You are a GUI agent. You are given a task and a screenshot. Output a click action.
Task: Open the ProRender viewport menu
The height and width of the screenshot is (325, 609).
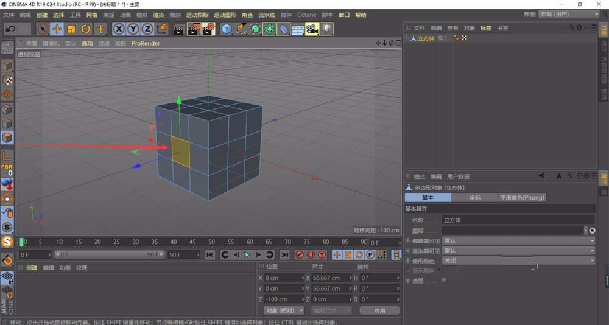point(146,43)
